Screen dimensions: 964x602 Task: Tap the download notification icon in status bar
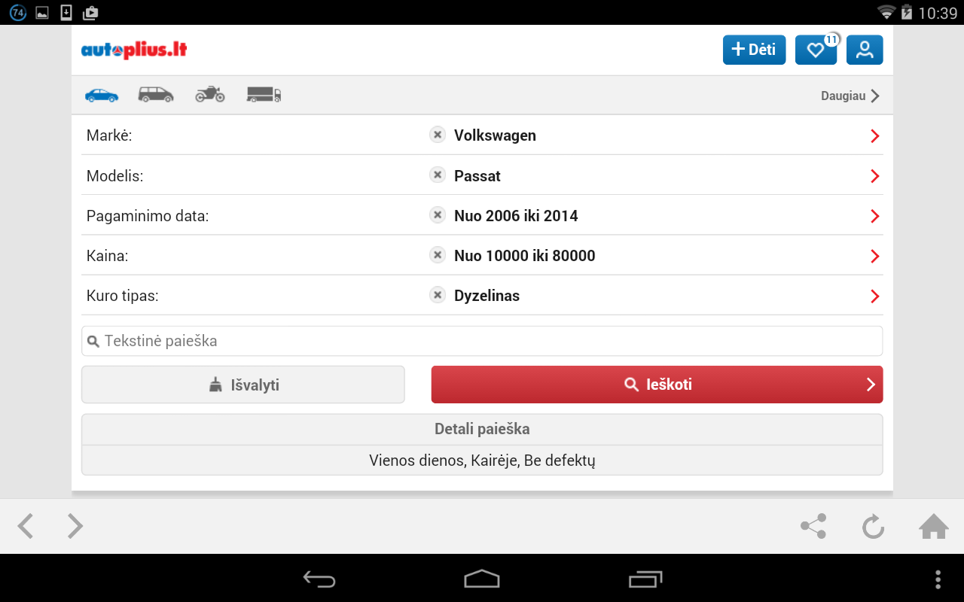tap(66, 13)
